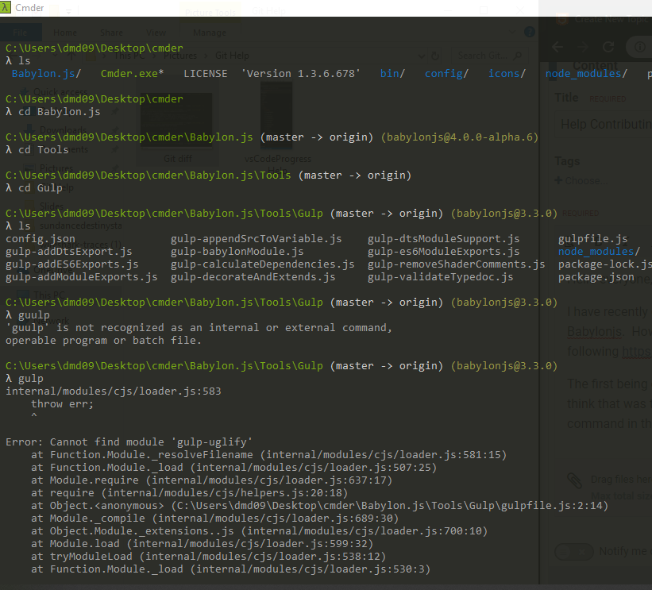The image size is (652, 590).
Task: Click the Cmder lambda icon in the title bar
Action: [x=6, y=7]
